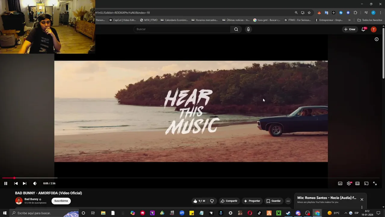
Task: Open the mix panel three-dot options
Action: (x=362, y=207)
